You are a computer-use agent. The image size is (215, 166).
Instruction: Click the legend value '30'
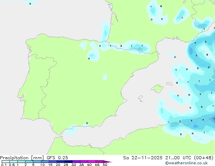click(74, 165)
